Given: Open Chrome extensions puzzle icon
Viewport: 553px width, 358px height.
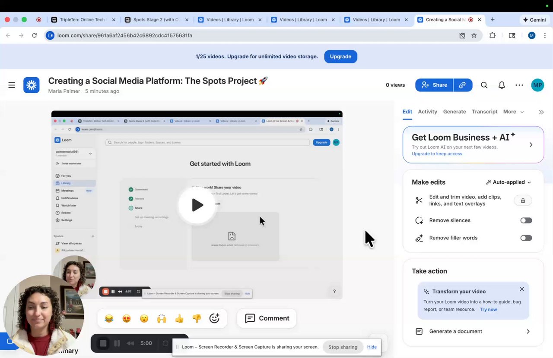Looking at the screenshot, I should (x=493, y=35).
